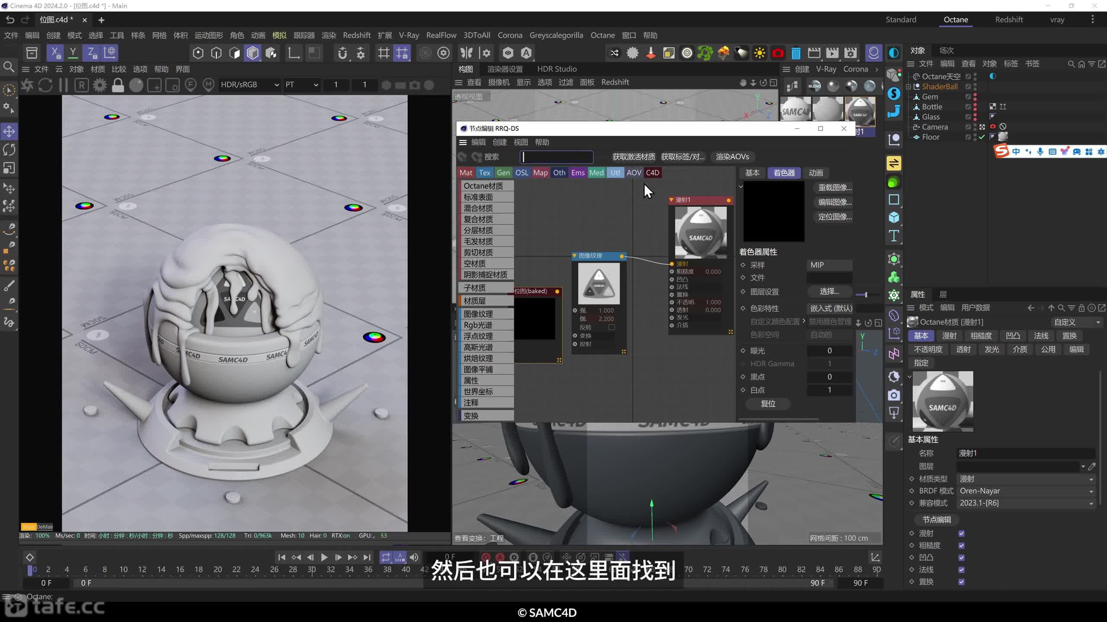The height and width of the screenshot is (622, 1107).
Task: Open the 渲染 menu in menu bar
Action: coord(329,35)
